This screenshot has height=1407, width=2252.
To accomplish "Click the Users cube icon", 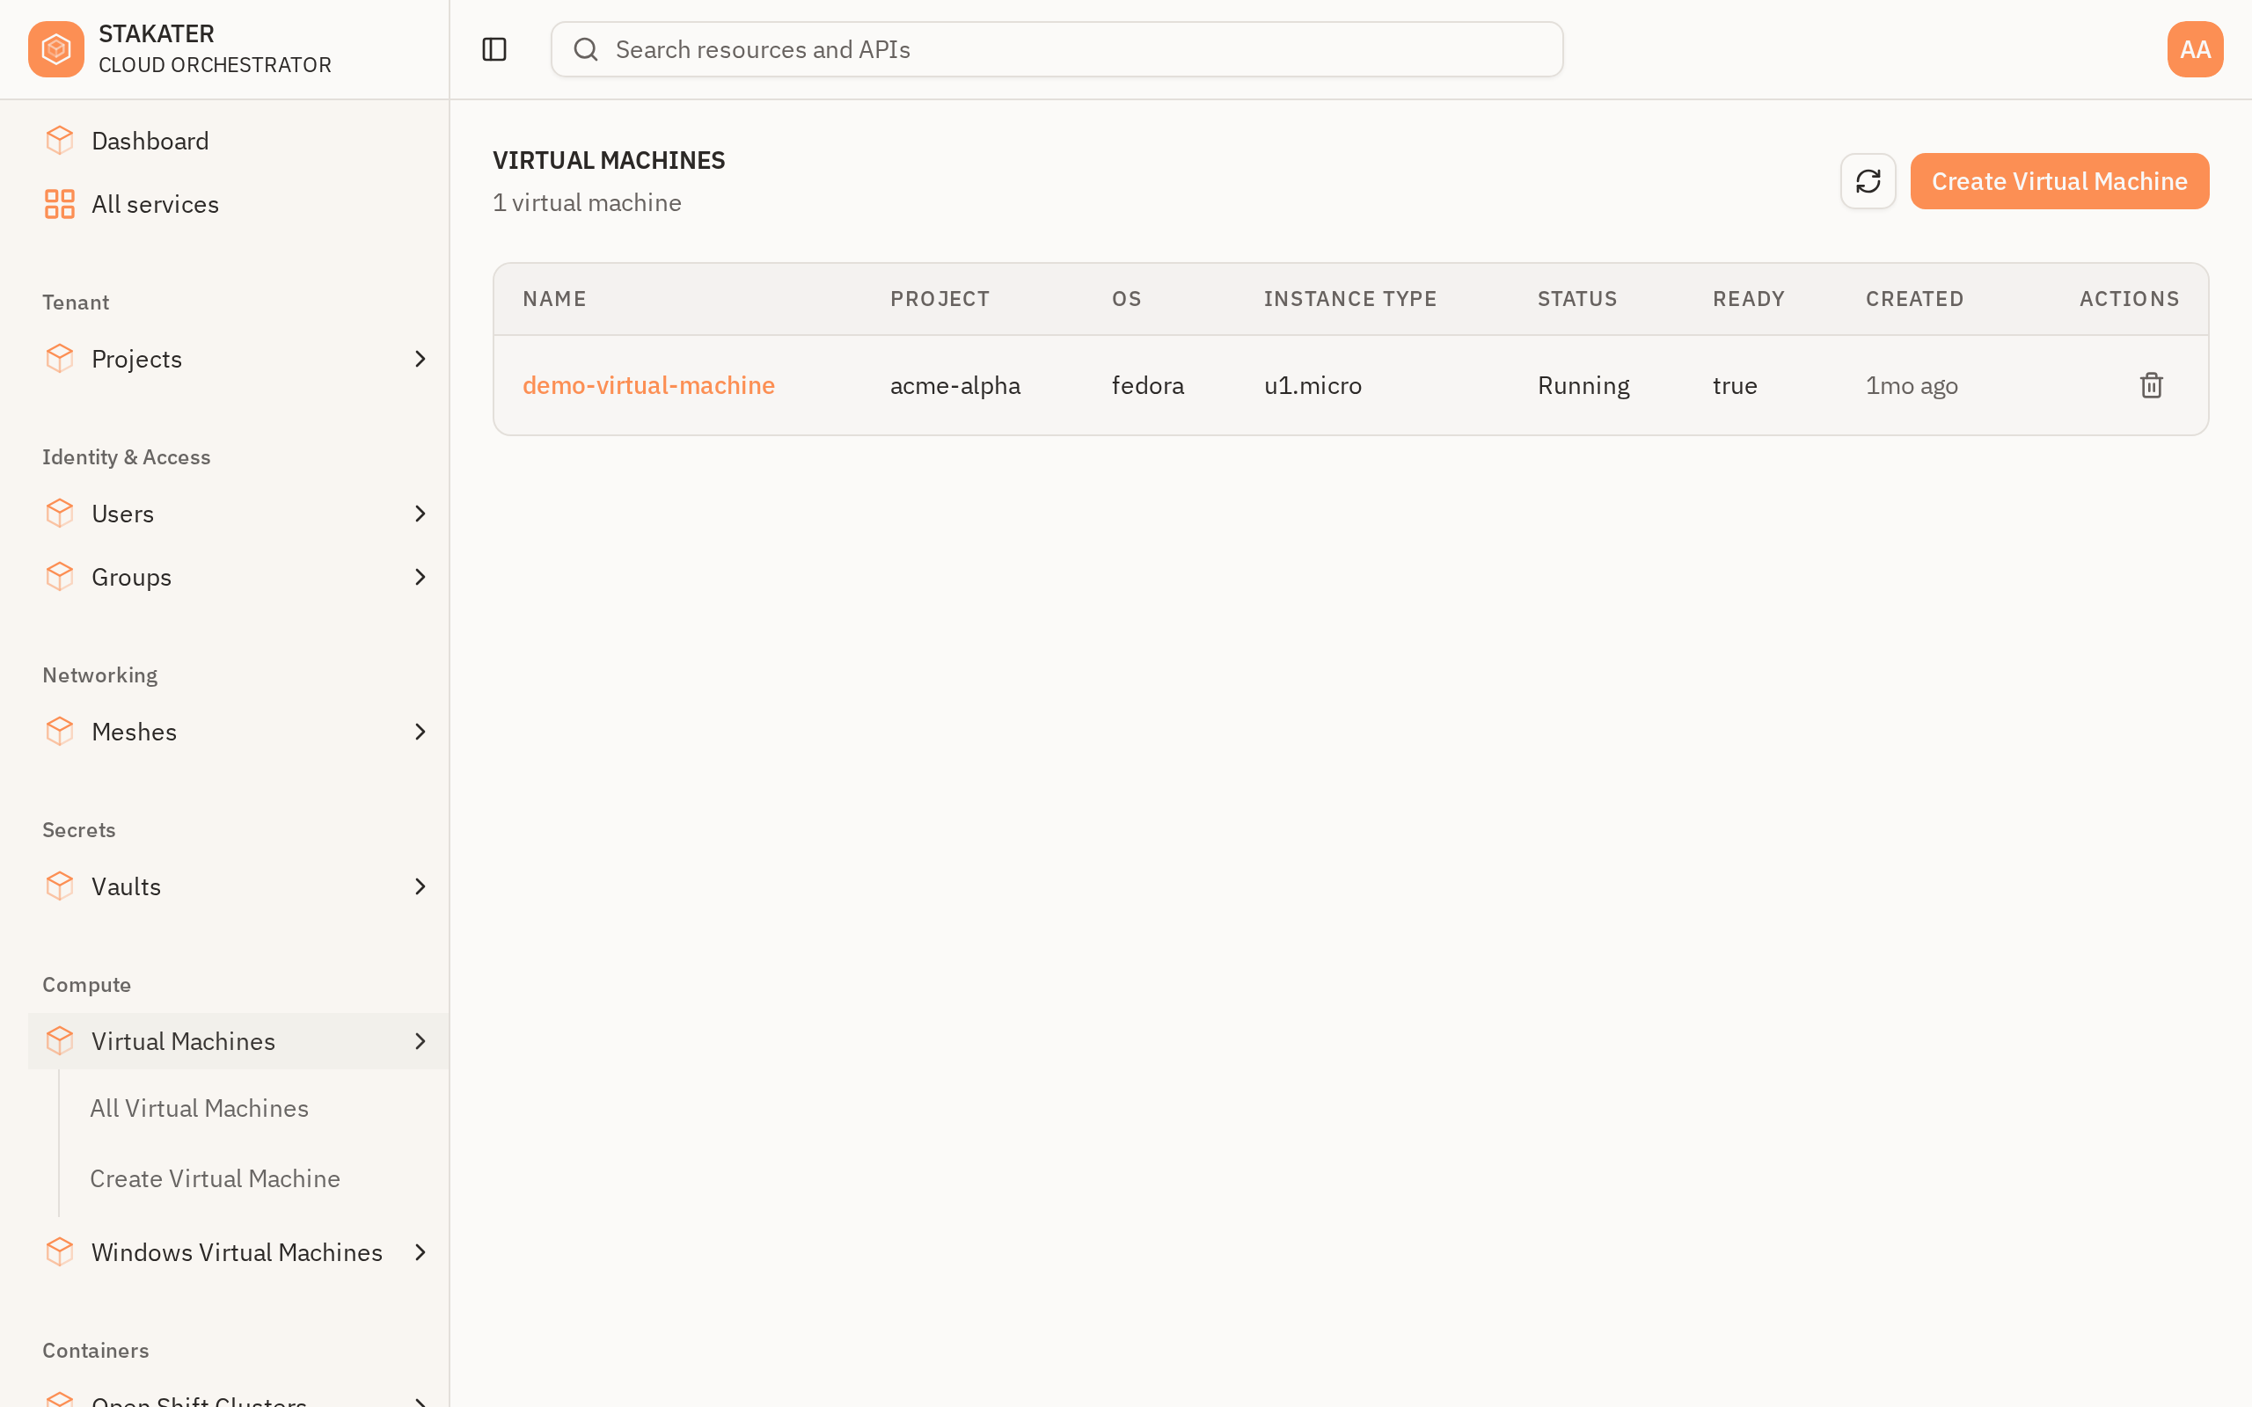I will pos(60,513).
